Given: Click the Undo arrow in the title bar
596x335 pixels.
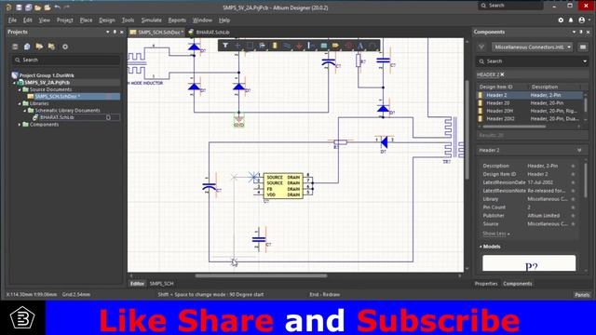Looking at the screenshot, I should click(57, 7).
